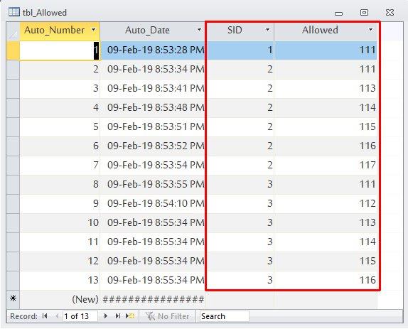This screenshot has width=408, height=329.
Task: Open Allowed column filter dropdown
Action: (371, 30)
